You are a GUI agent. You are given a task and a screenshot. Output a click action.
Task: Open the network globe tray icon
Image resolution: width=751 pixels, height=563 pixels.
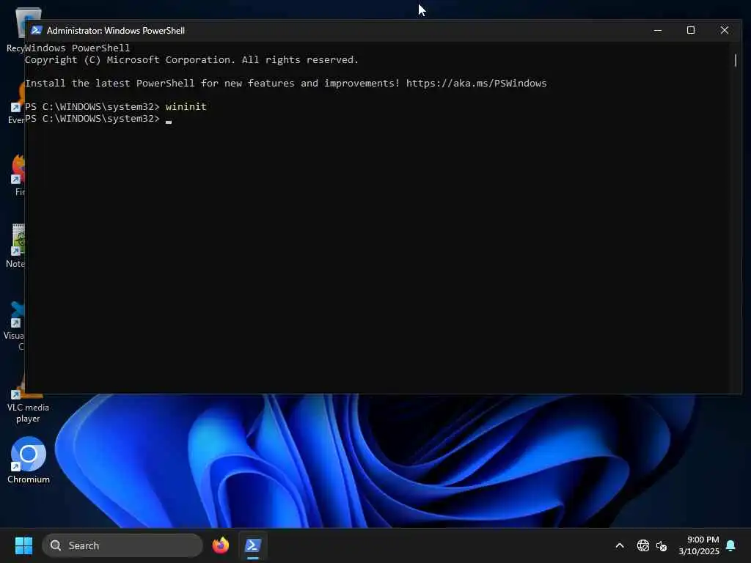[642, 545]
